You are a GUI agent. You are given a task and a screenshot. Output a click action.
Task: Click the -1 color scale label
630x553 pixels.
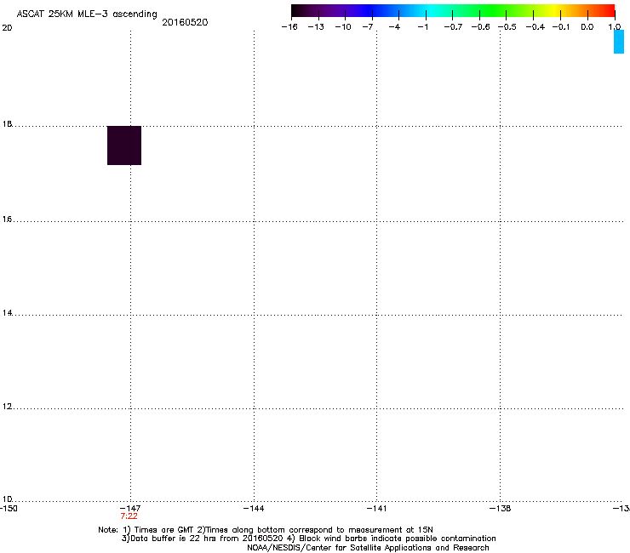coord(422,27)
